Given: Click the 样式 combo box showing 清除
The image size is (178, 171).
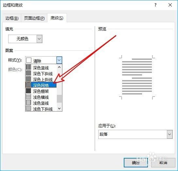Looking at the screenshot, I should coord(43,60).
